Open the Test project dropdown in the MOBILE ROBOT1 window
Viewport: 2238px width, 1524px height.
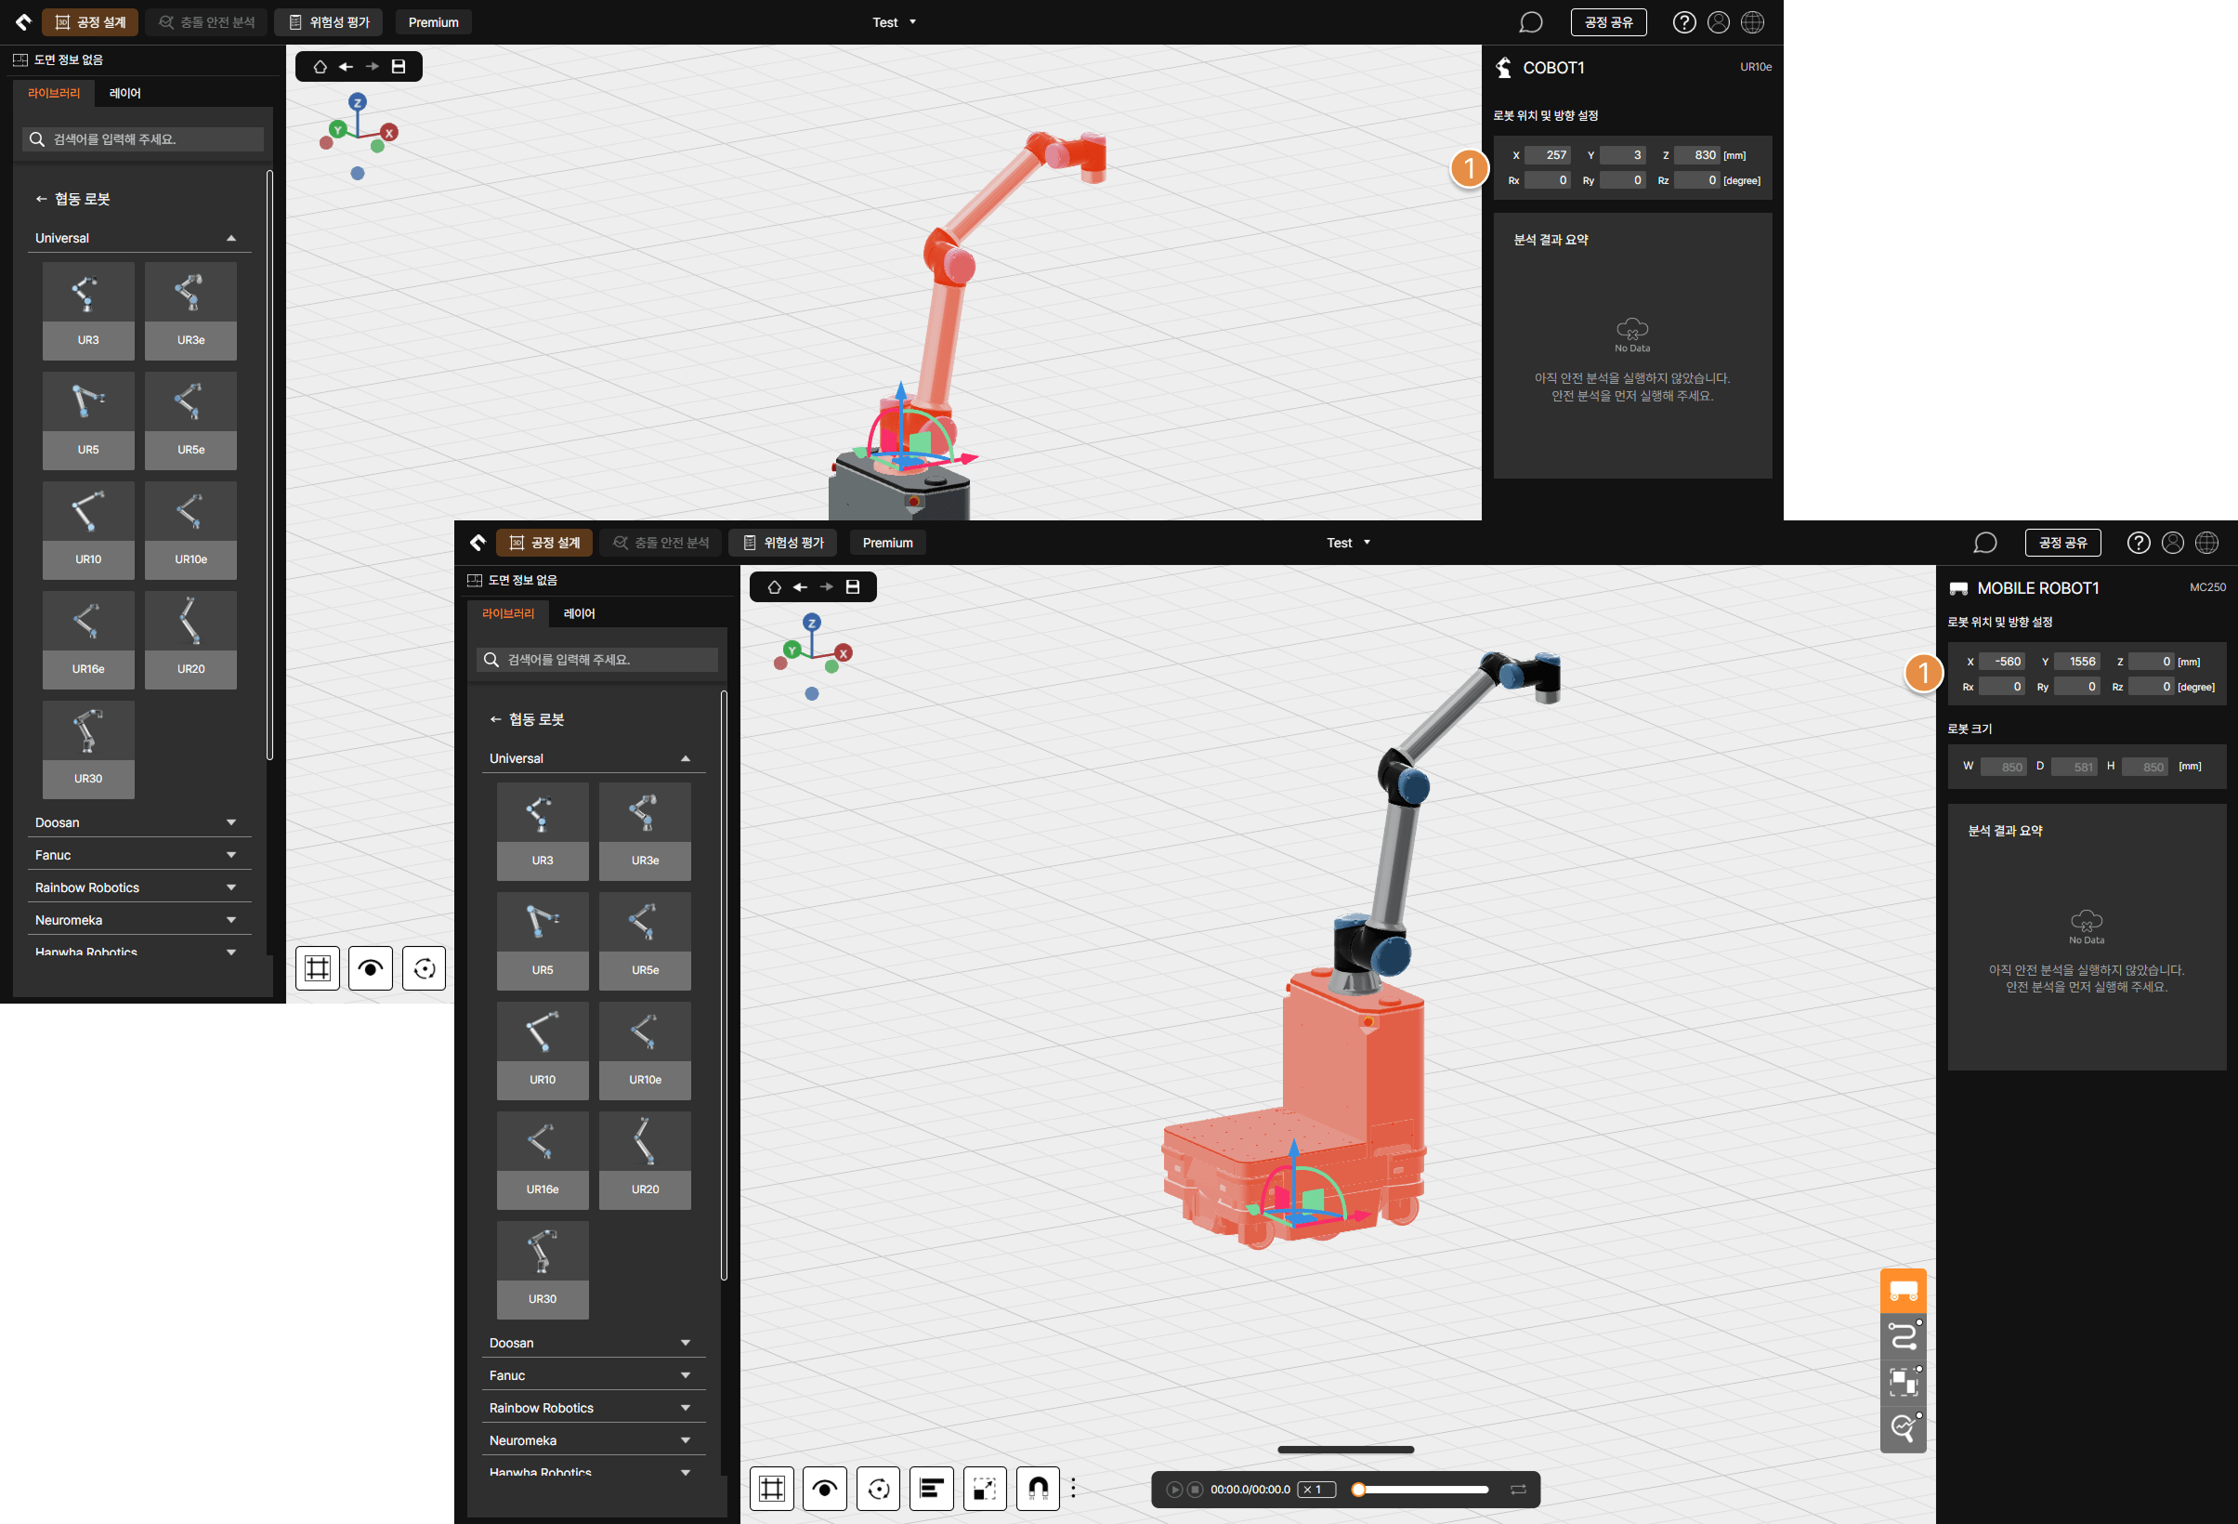[x=1348, y=544]
